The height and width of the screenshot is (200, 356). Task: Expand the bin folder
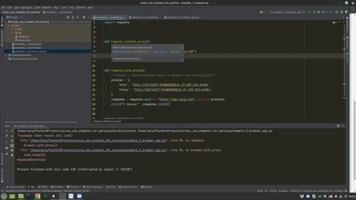[12, 29]
